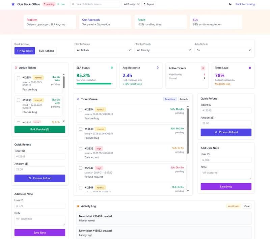Open All Priority dropdown in the header

(131, 4)
